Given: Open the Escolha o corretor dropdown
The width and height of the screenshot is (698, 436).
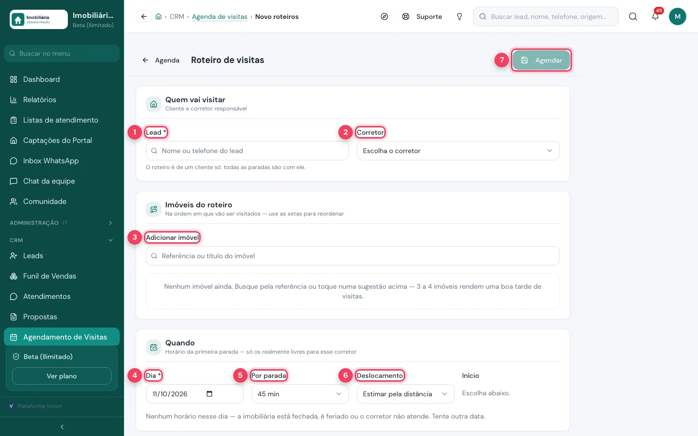Looking at the screenshot, I should (x=458, y=151).
